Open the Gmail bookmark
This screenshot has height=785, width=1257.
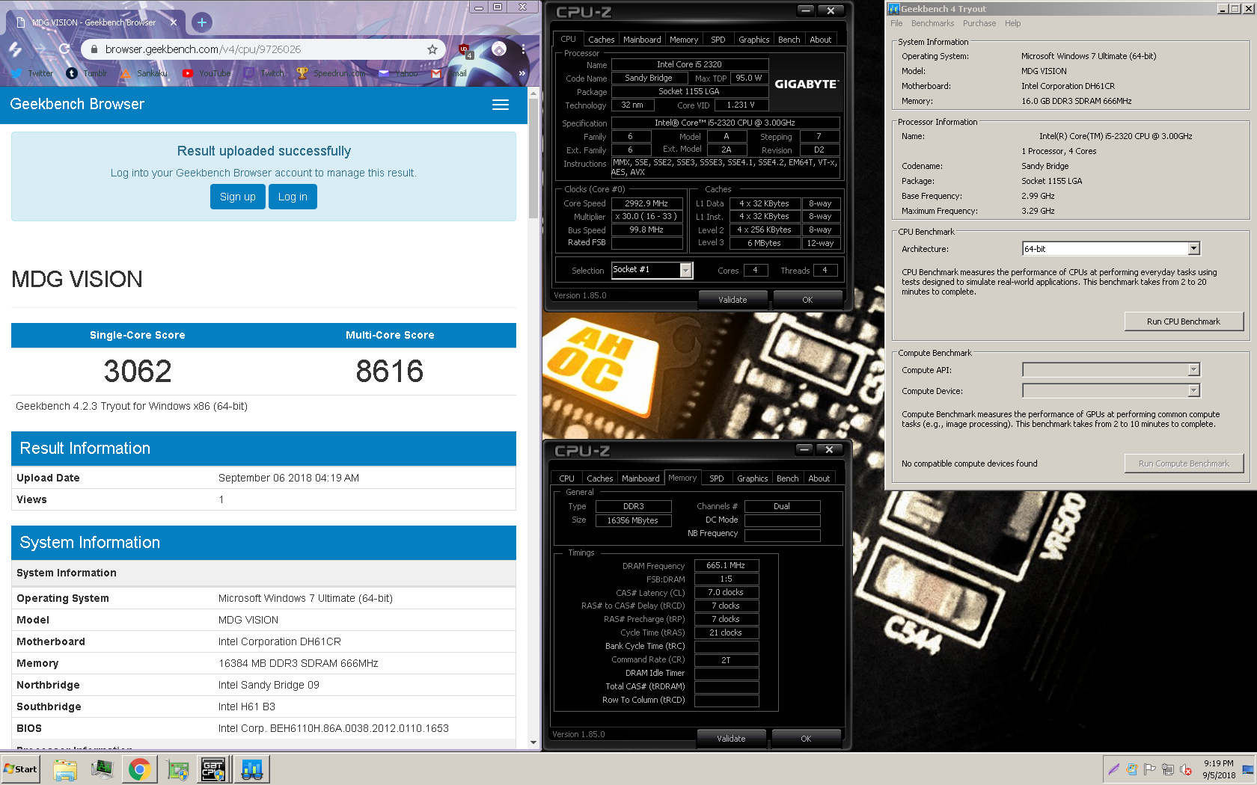pyautogui.click(x=449, y=73)
